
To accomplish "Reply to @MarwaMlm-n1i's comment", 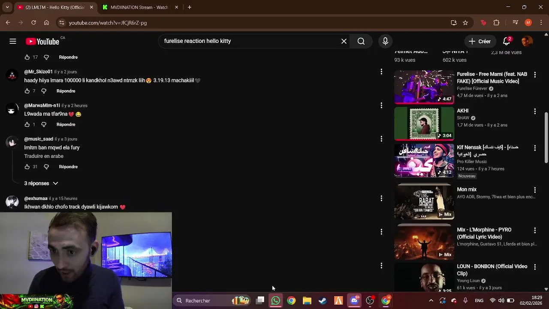I will [66, 124].
